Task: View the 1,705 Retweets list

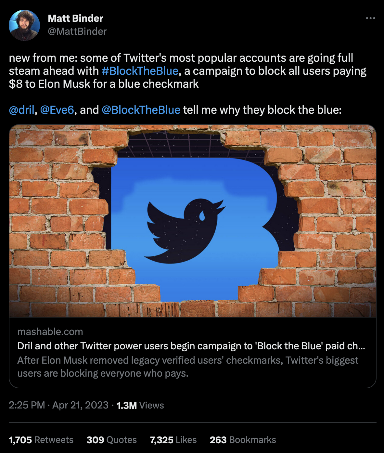Action: click(x=41, y=440)
